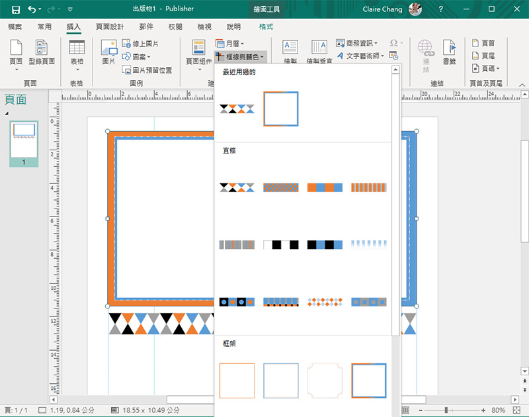Switch to the 頁面設計 tab
The height and width of the screenshot is (417, 529).
click(x=110, y=26)
